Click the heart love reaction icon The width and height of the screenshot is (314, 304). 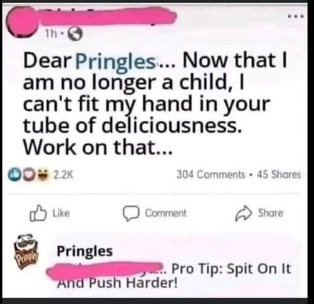tap(28, 174)
